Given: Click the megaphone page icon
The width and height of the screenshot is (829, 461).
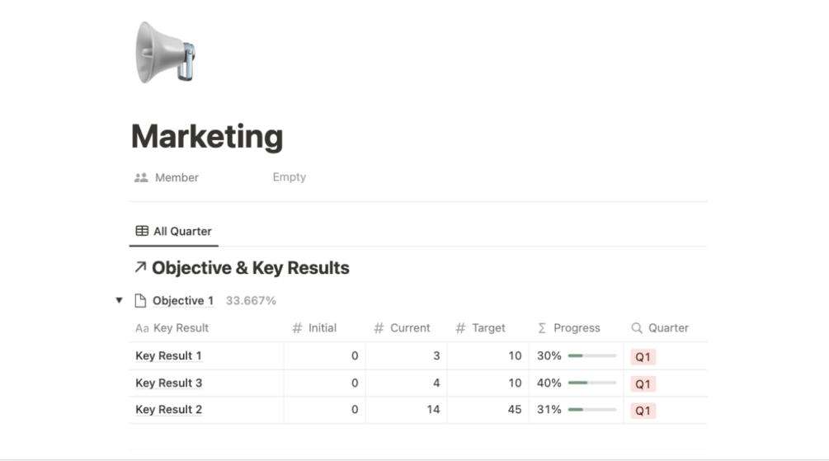Looking at the screenshot, I should [x=166, y=52].
